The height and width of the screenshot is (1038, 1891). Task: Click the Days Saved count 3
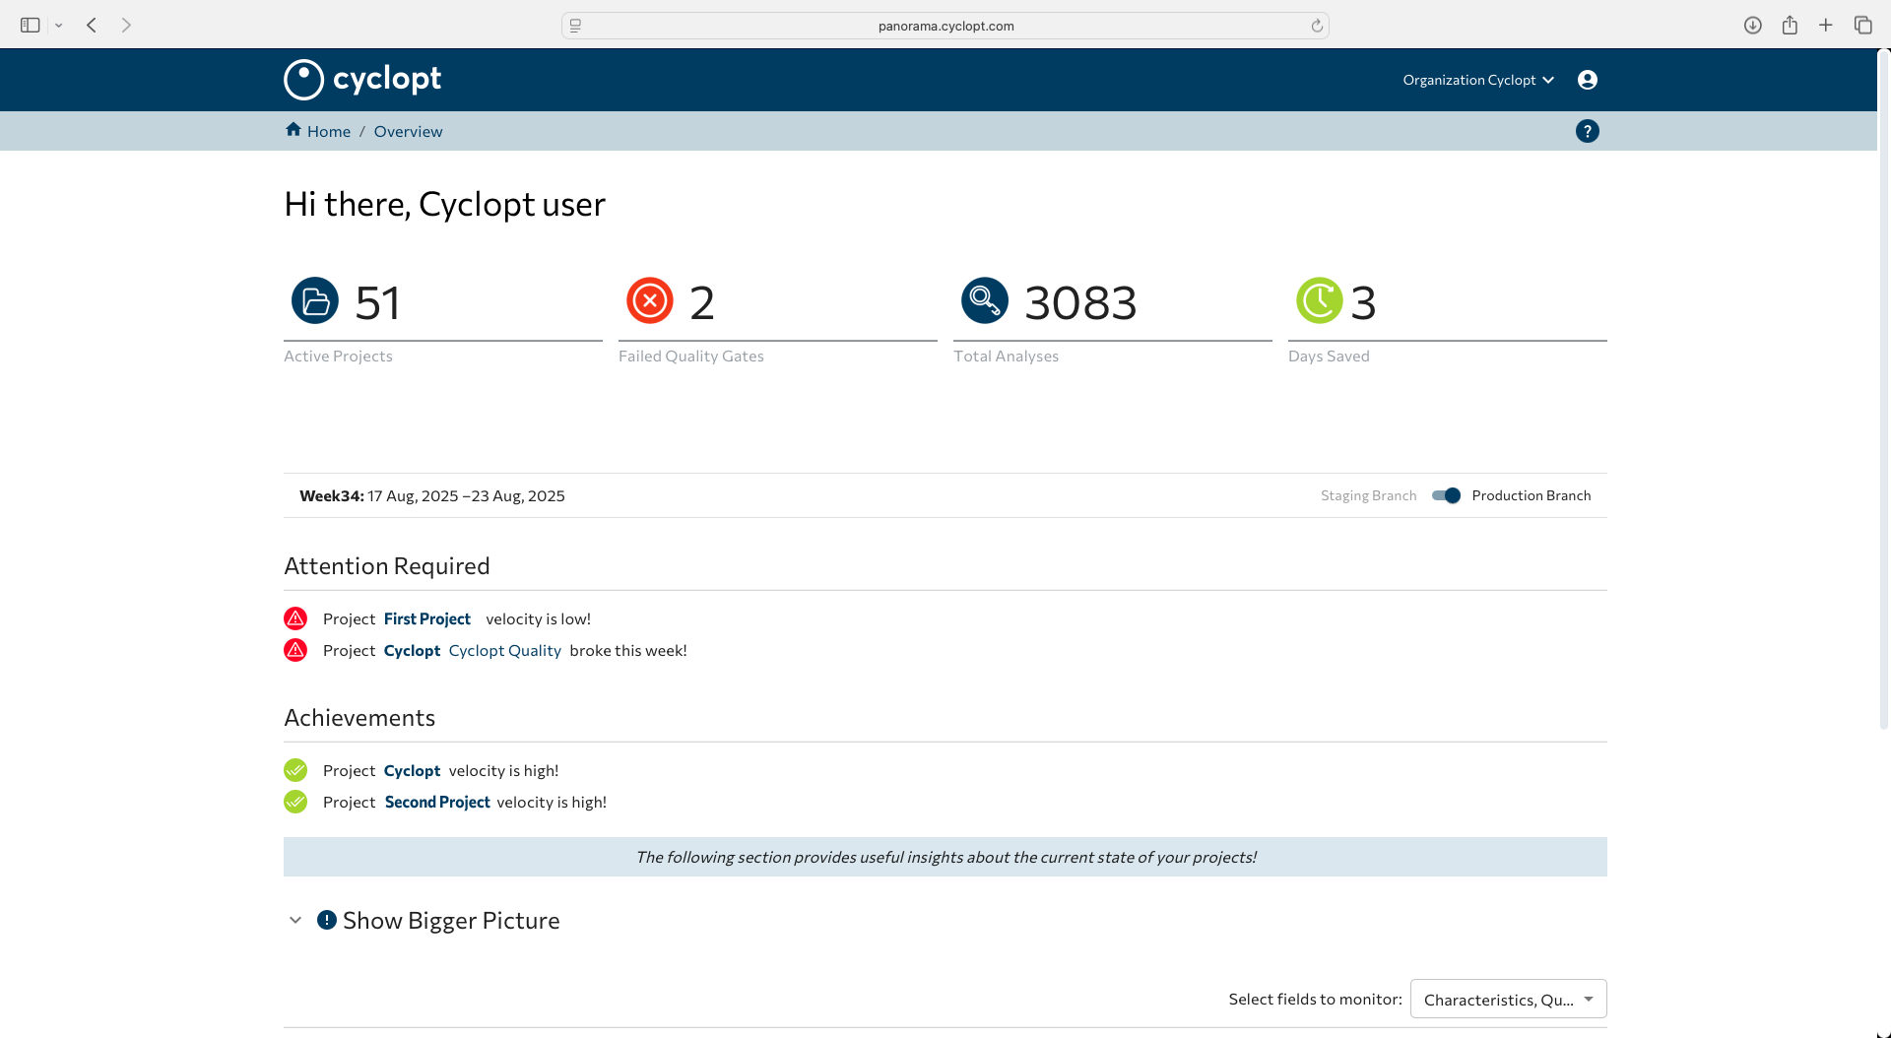tap(1363, 302)
